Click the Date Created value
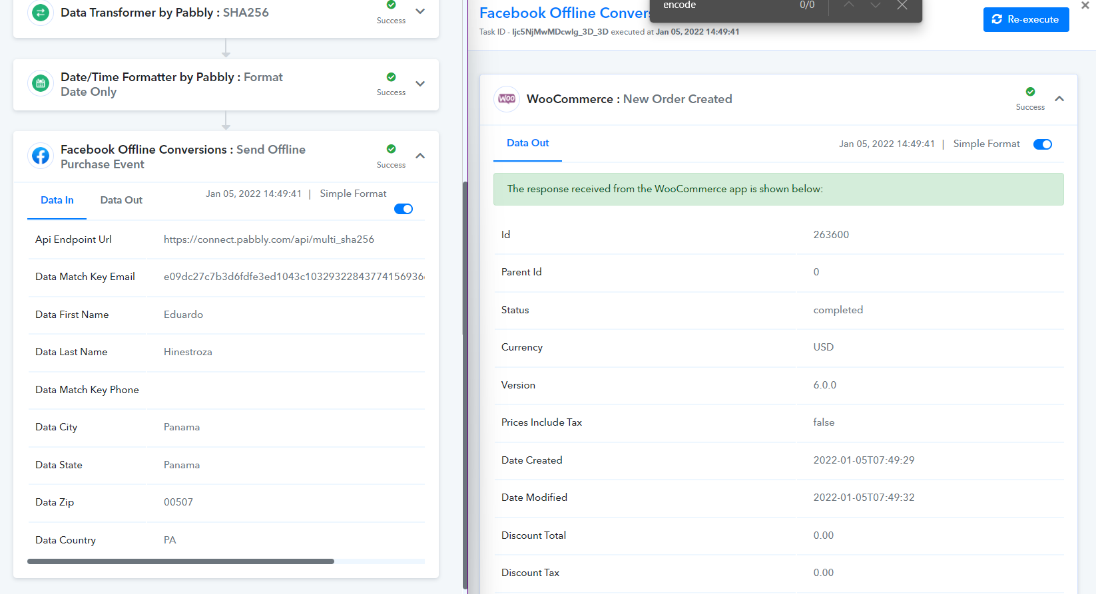This screenshot has height=594, width=1096. coord(864,460)
